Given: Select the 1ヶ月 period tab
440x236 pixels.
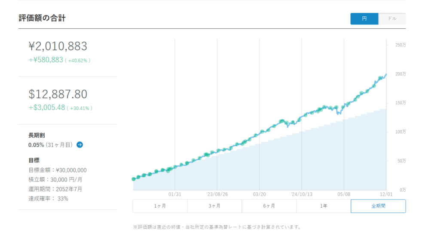Looking at the screenshot, I should (x=160, y=206).
